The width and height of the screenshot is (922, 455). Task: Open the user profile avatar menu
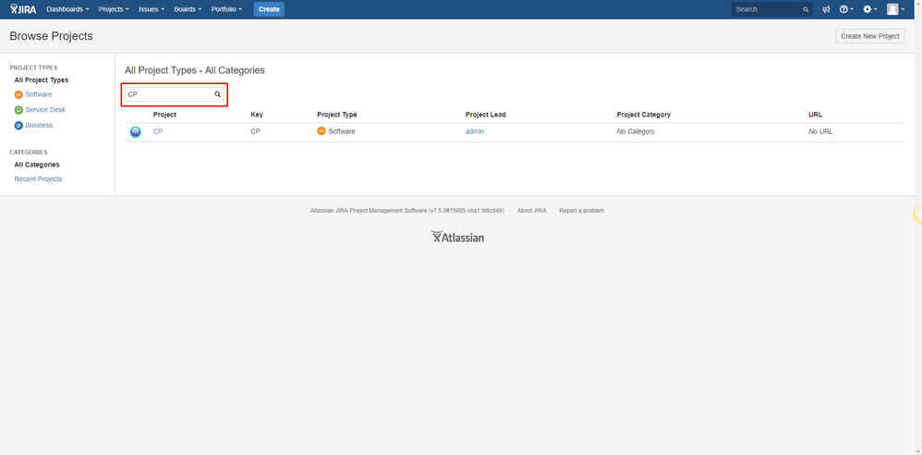coord(895,9)
